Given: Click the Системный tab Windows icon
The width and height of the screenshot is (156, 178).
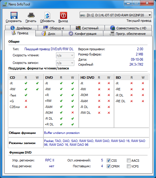Looking at the screenshot, I should point(78,28).
